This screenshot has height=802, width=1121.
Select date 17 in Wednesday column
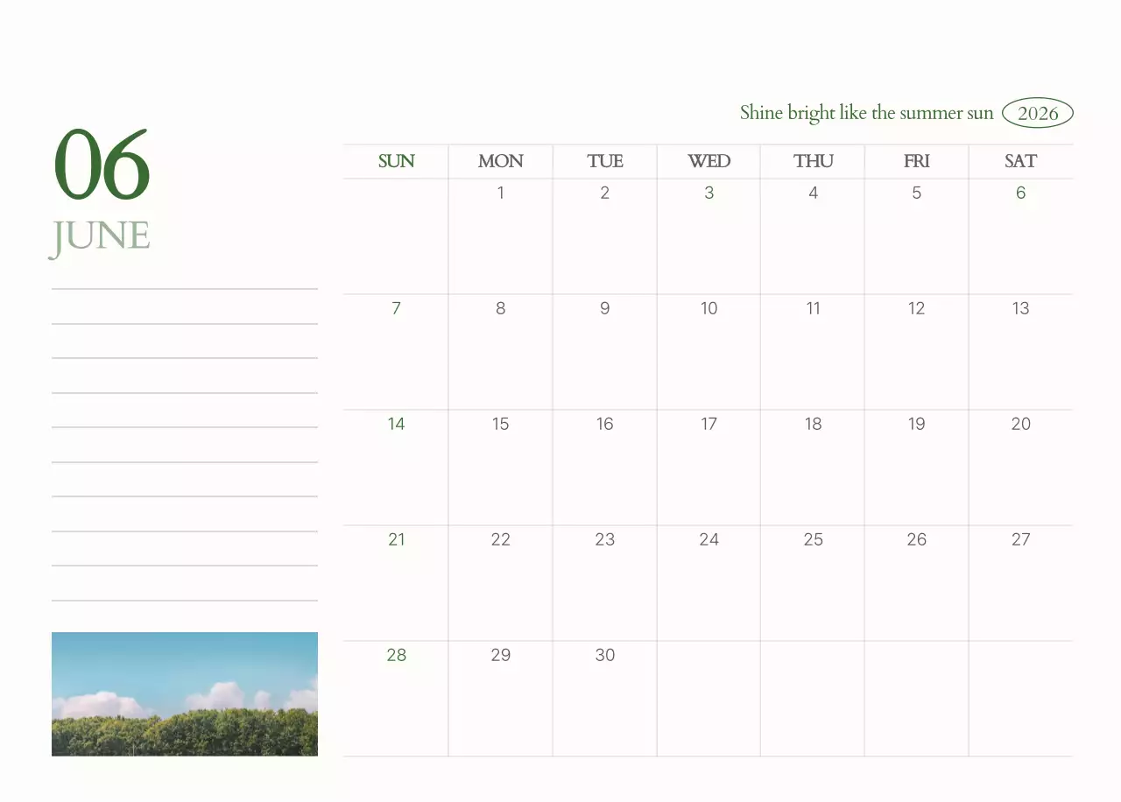pos(709,424)
